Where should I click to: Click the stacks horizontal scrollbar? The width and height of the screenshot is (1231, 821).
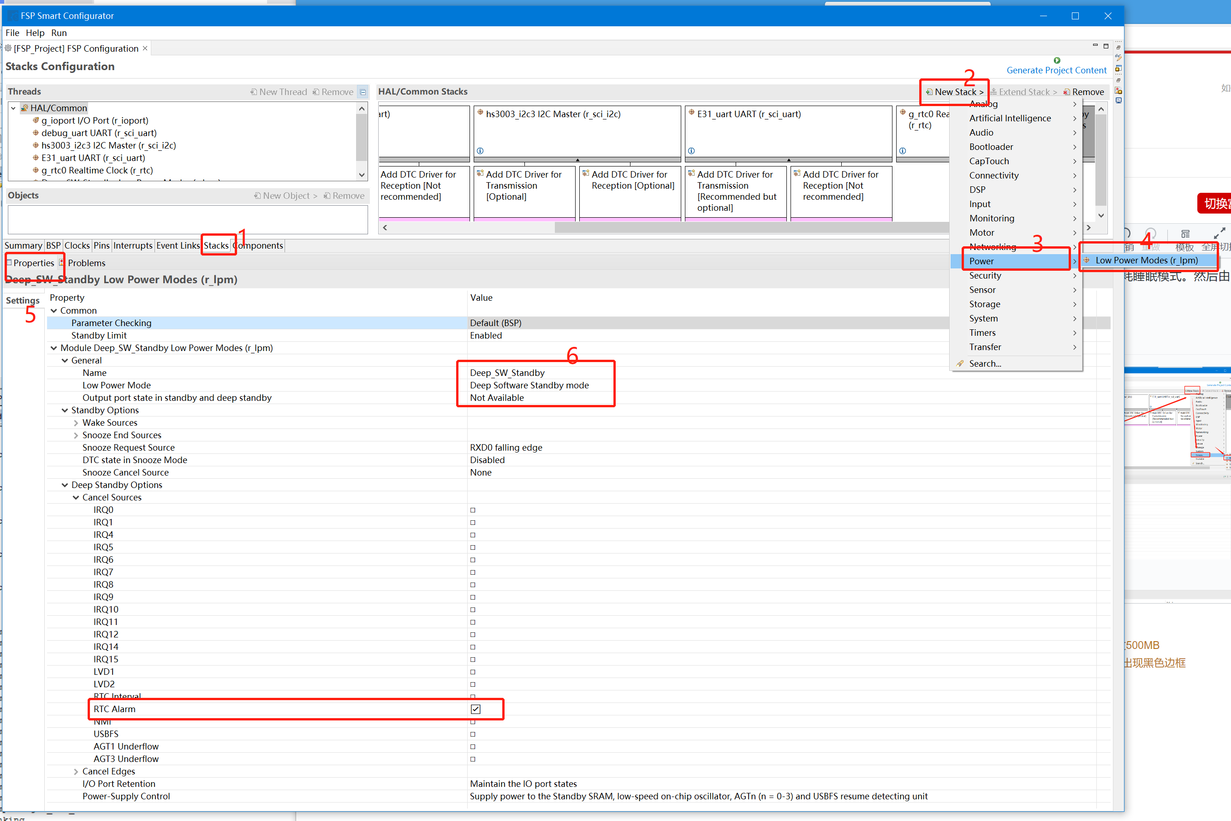752,227
